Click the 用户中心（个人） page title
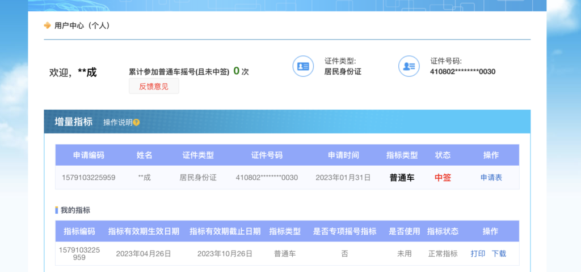The height and width of the screenshot is (272, 581). click(x=82, y=25)
